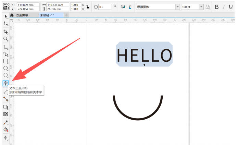Image resolution: width=238 pixels, height=145 pixels.
Task: Select the Crop tool
Action: tap(5, 32)
